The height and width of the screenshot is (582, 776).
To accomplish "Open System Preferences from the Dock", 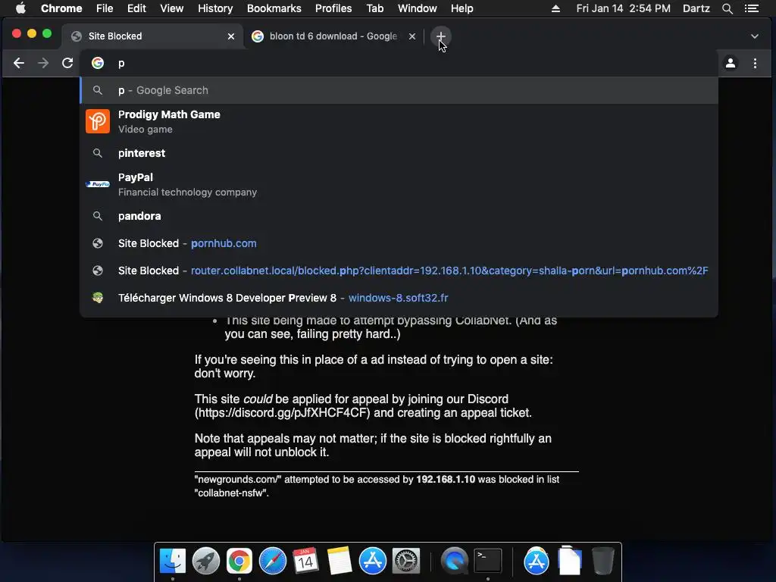I will click(x=406, y=561).
